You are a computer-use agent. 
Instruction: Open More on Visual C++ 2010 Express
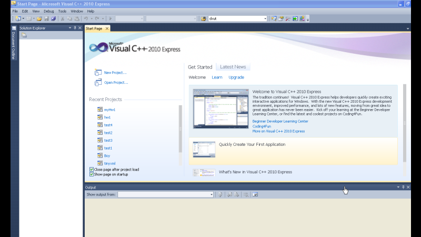coord(278,131)
